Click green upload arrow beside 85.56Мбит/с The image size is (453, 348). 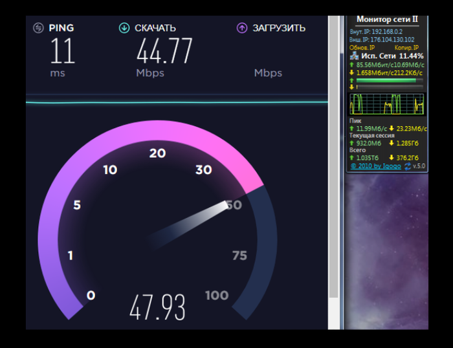[351, 65]
